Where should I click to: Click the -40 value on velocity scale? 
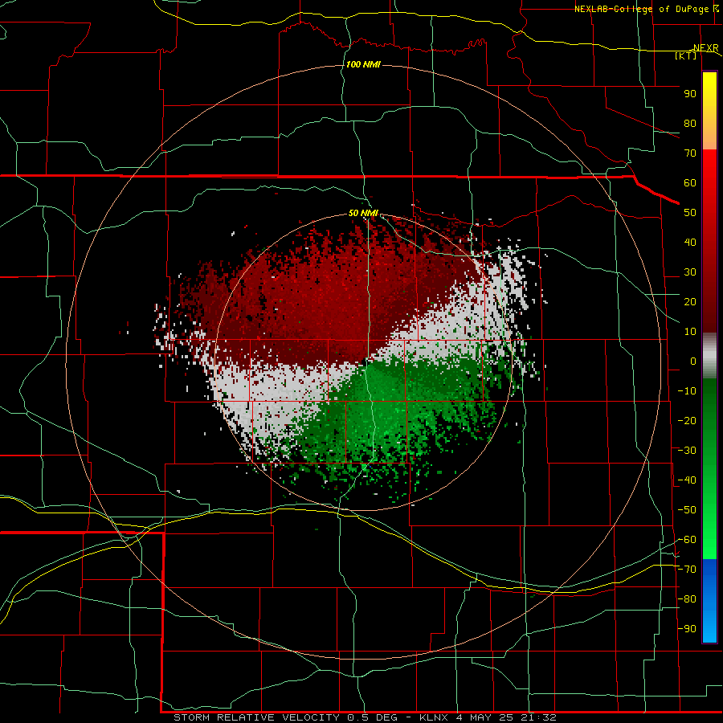tap(687, 480)
